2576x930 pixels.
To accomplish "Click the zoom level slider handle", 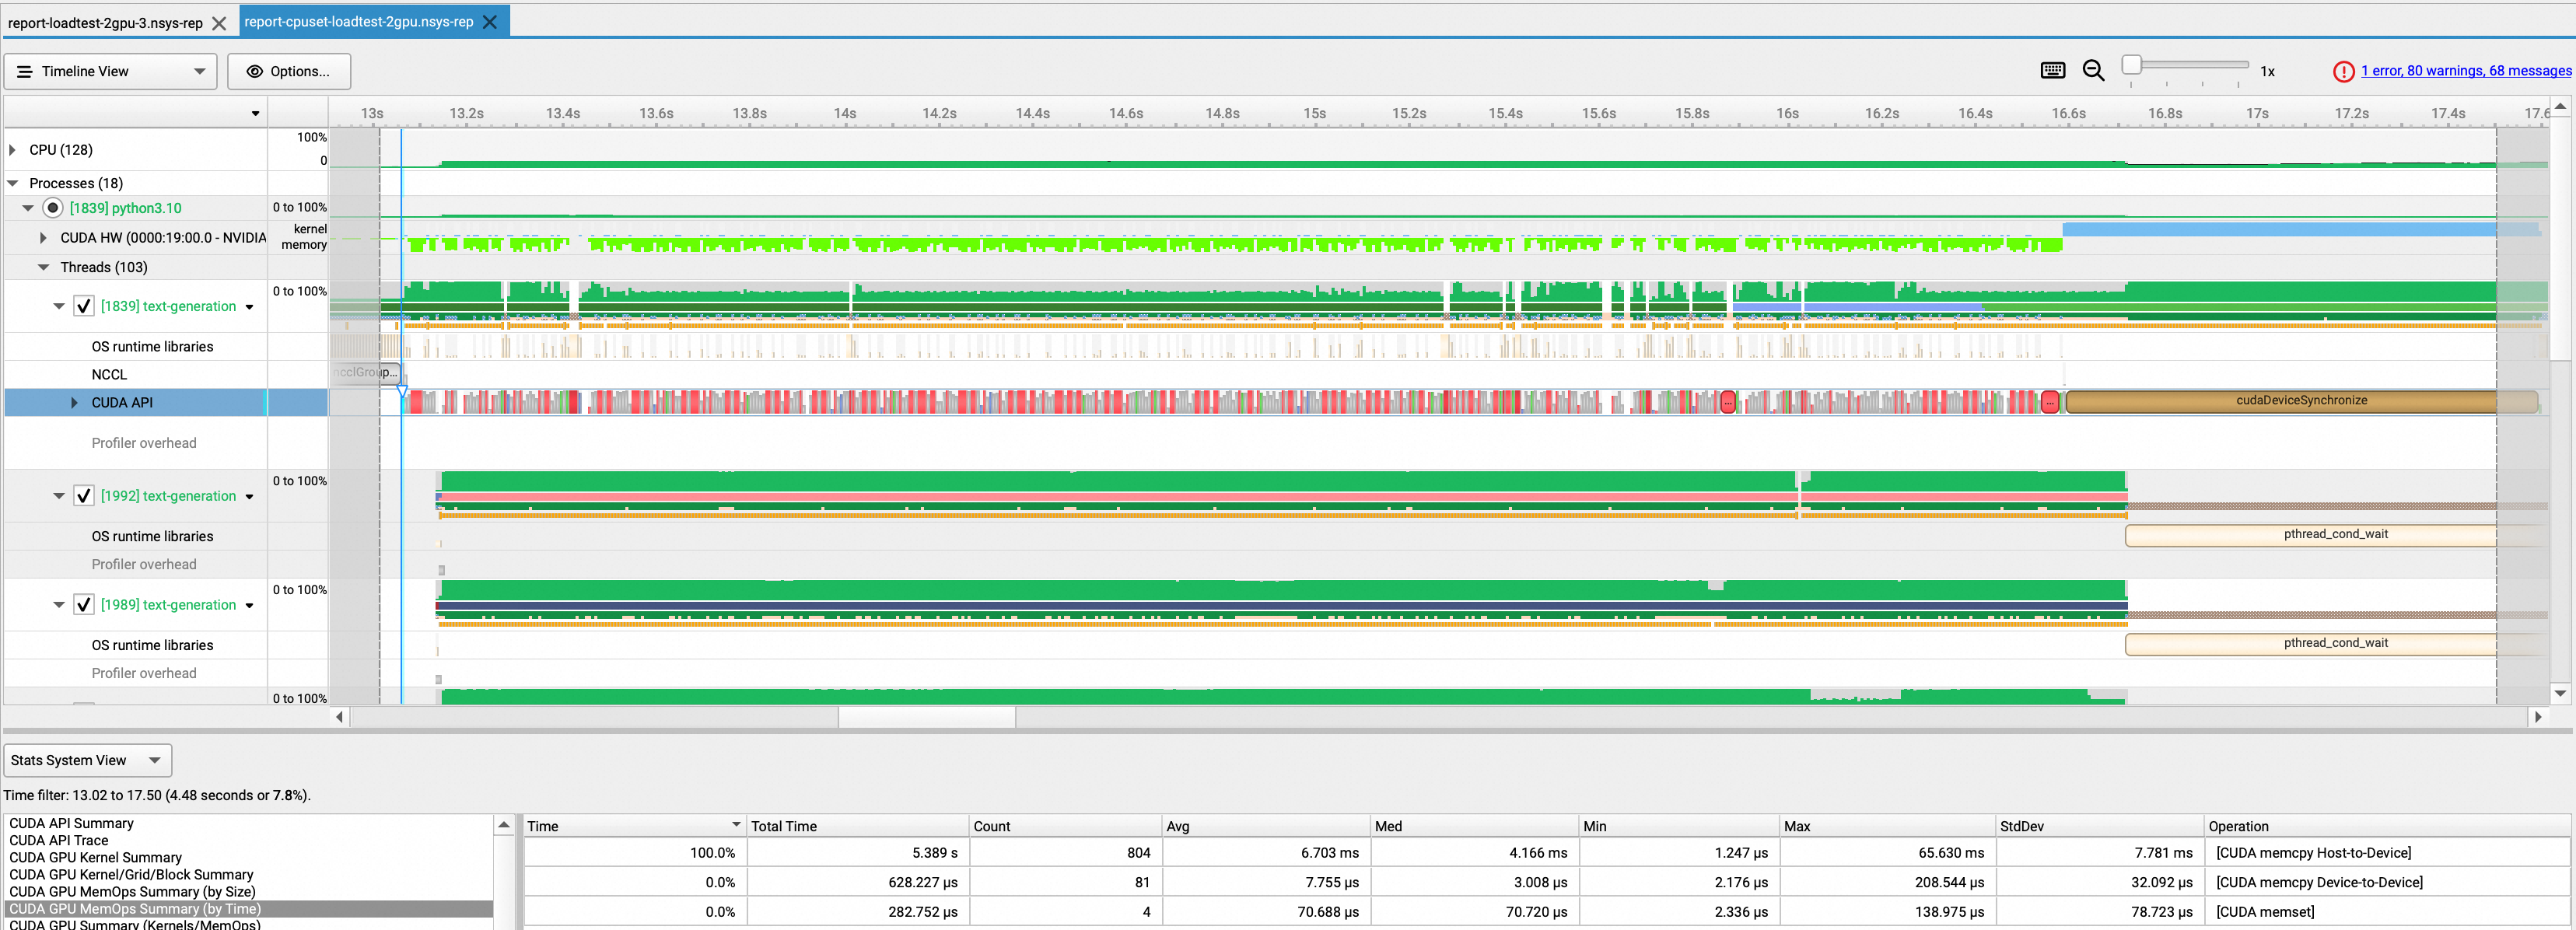I will (x=2131, y=65).
